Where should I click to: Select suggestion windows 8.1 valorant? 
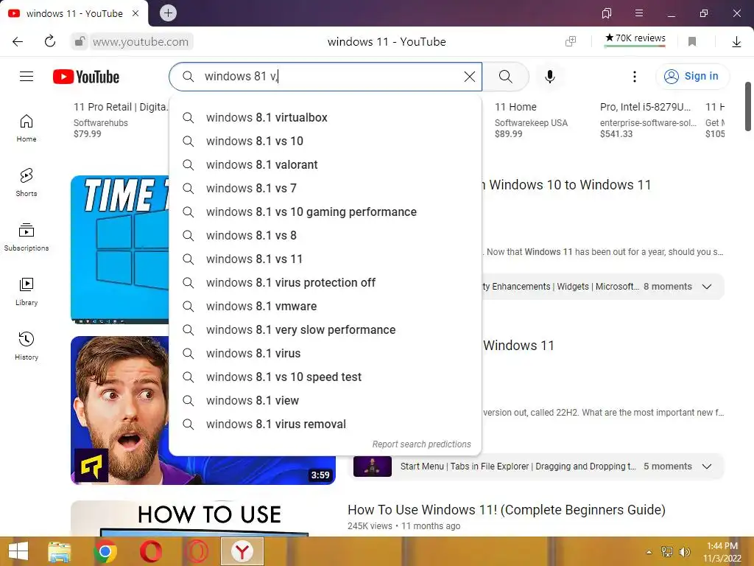click(x=325, y=164)
